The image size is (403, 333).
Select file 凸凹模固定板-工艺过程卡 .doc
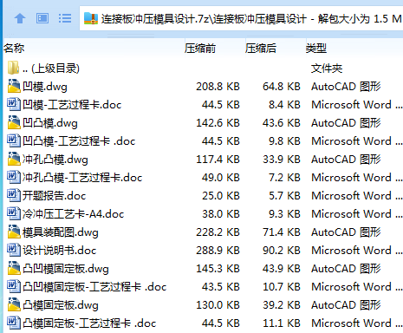tap(94, 287)
